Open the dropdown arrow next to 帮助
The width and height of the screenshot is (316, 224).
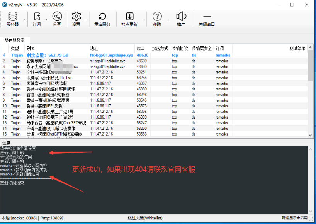(168, 19)
